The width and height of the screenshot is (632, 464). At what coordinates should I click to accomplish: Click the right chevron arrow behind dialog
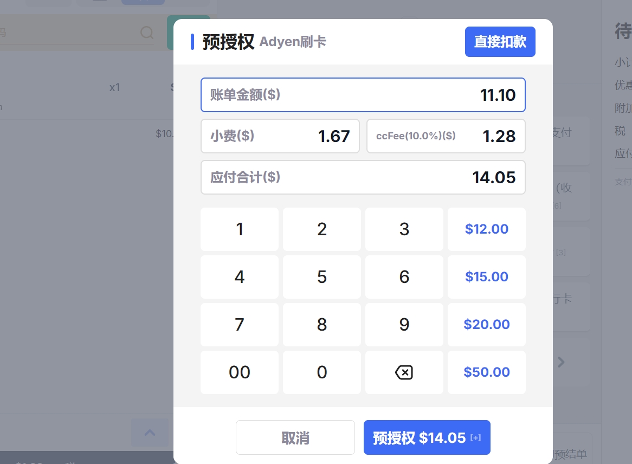pyautogui.click(x=562, y=362)
